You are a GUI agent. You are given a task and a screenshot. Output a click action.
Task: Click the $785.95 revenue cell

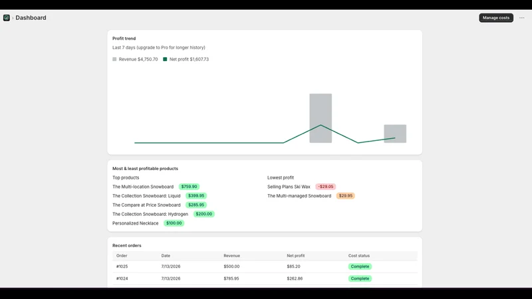click(231, 278)
